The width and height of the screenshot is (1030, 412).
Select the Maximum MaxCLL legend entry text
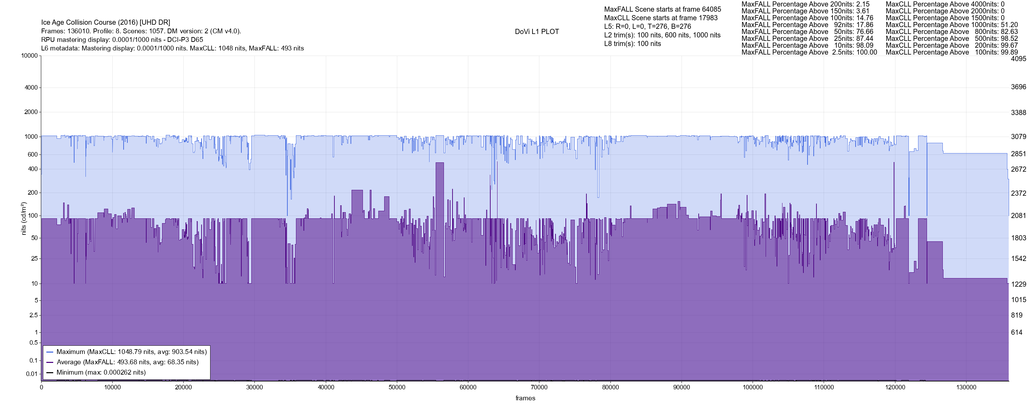click(x=131, y=352)
